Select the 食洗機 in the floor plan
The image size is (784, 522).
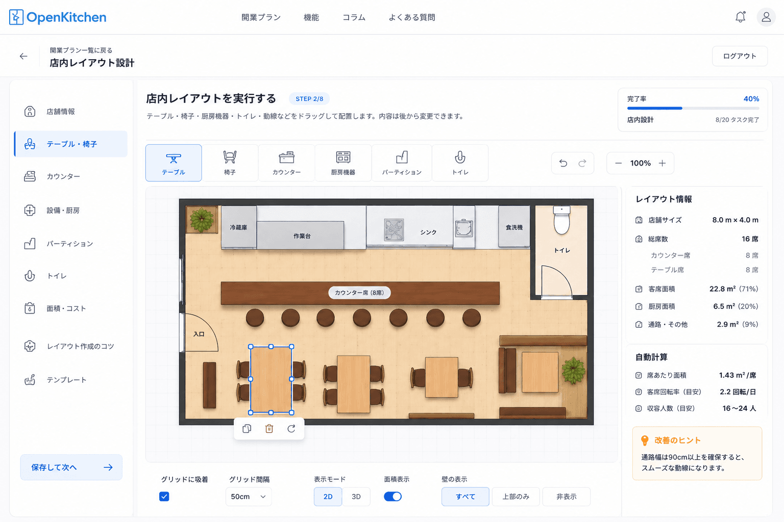click(514, 227)
